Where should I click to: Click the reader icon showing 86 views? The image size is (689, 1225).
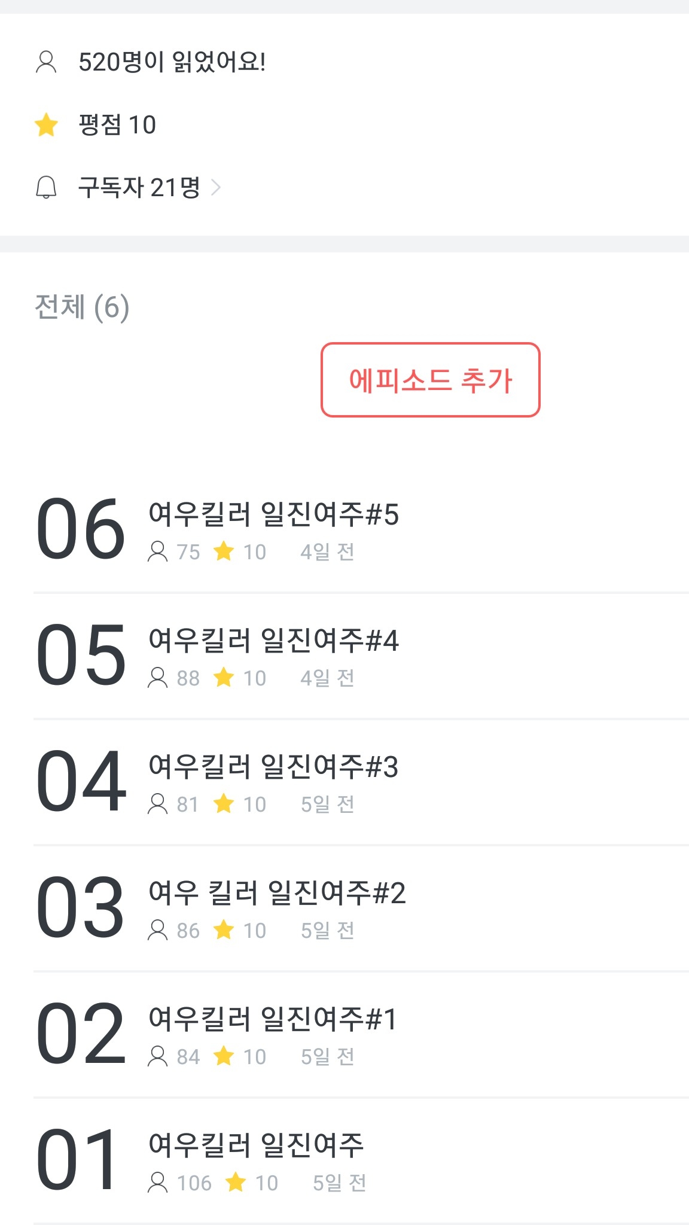tap(157, 930)
